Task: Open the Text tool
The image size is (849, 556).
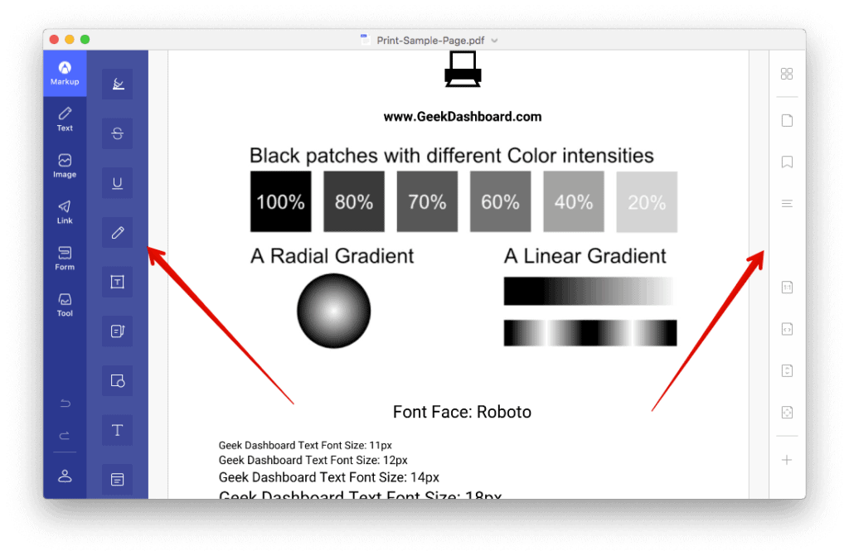Action: (x=65, y=120)
